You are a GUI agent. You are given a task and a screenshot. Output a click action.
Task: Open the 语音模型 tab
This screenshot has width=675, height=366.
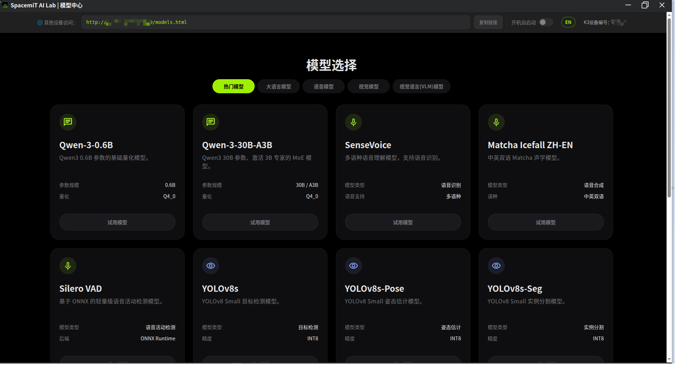pos(324,87)
